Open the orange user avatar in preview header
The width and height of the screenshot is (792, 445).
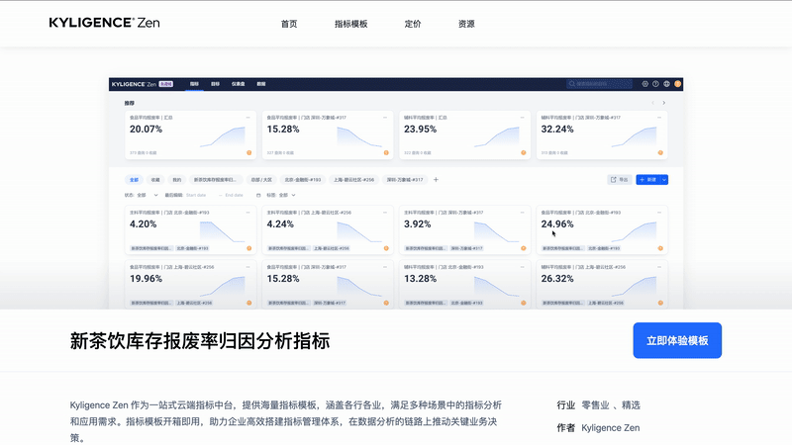point(678,84)
